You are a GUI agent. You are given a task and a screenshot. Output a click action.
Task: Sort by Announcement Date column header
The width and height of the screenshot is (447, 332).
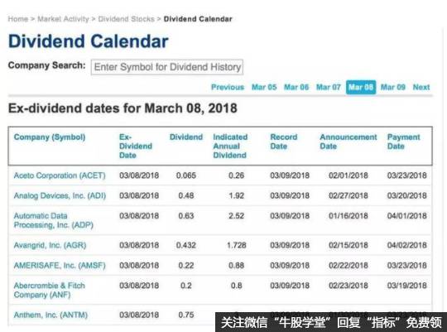pyautogui.click(x=348, y=142)
